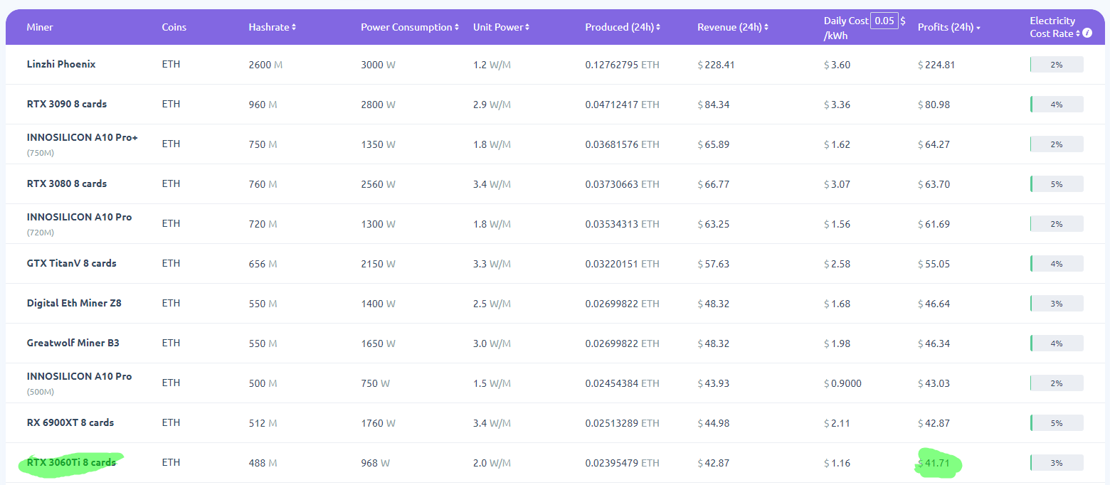Image resolution: width=1110 pixels, height=485 pixels.
Task: Sort by Unit Power using its arrow icon
Action: tap(527, 28)
